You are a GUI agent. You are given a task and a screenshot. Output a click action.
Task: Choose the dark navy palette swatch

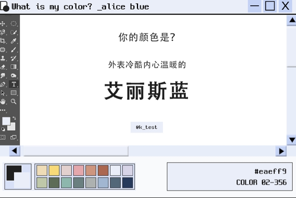pyautogui.click(x=127, y=182)
